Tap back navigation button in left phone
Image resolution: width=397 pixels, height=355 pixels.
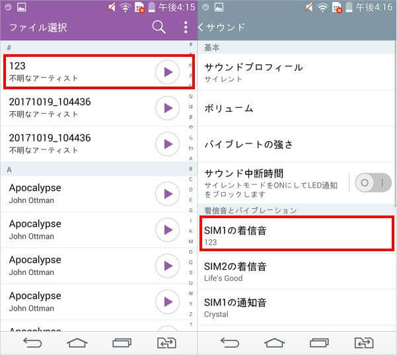32,343
